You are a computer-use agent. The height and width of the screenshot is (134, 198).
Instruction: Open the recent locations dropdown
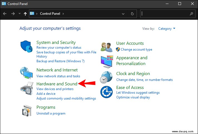point(19,13)
